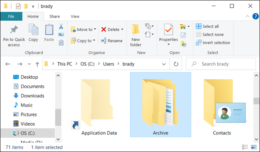The height and width of the screenshot is (152, 260).
Task: Click in the Search brady field
Action: tap(221, 64)
